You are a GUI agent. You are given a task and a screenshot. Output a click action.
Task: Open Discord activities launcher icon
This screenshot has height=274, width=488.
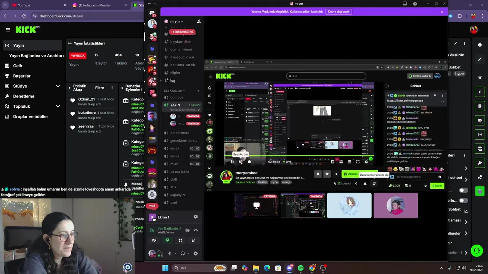[x=180, y=241]
